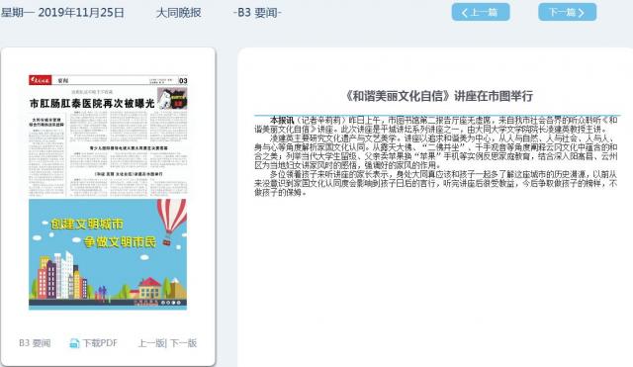Viewport: 633px width, 367px height.
Task: Click the B3 要闻 label below the page
Action: tap(35, 343)
